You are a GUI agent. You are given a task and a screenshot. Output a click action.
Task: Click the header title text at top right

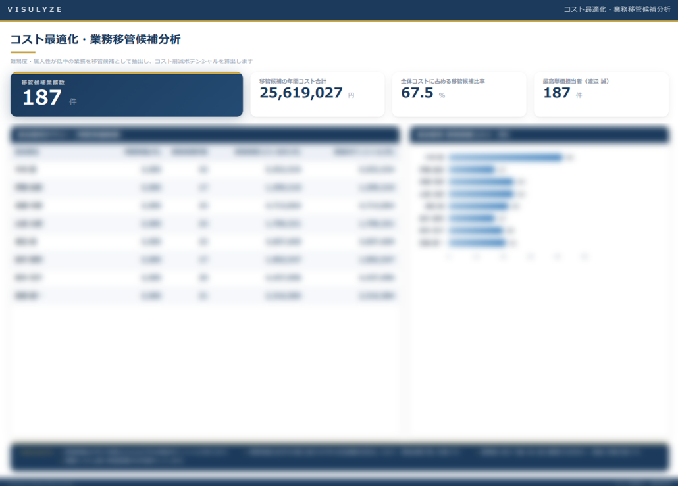coord(617,9)
